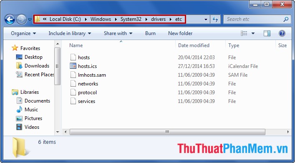Click the hosts.ics calendar file icon
Image resolution: width=295 pixels, height=163 pixels.
point(73,66)
